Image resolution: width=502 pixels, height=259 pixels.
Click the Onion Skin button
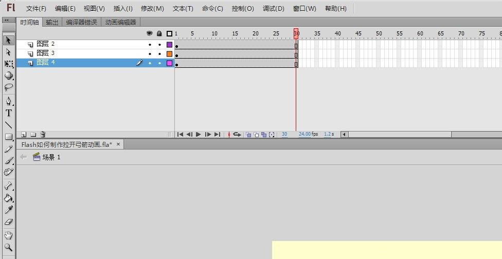coord(248,135)
